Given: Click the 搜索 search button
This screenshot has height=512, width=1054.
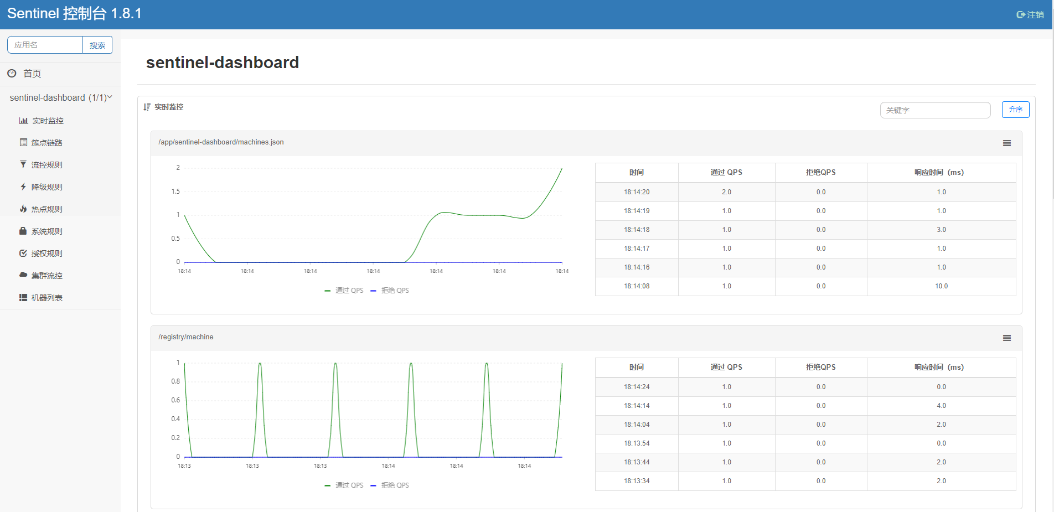Looking at the screenshot, I should [97, 45].
